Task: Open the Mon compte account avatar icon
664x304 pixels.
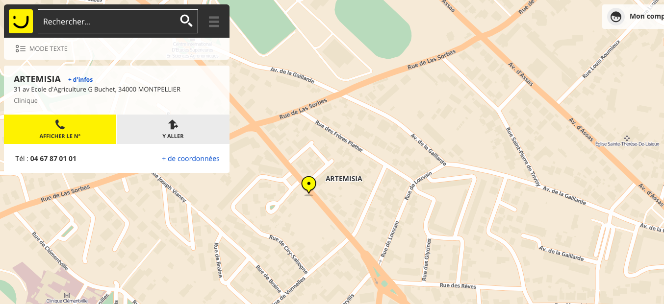Action: coord(616,17)
